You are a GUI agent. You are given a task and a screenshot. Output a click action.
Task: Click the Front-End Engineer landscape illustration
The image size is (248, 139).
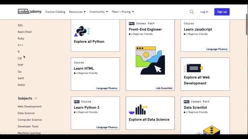coord(150,60)
